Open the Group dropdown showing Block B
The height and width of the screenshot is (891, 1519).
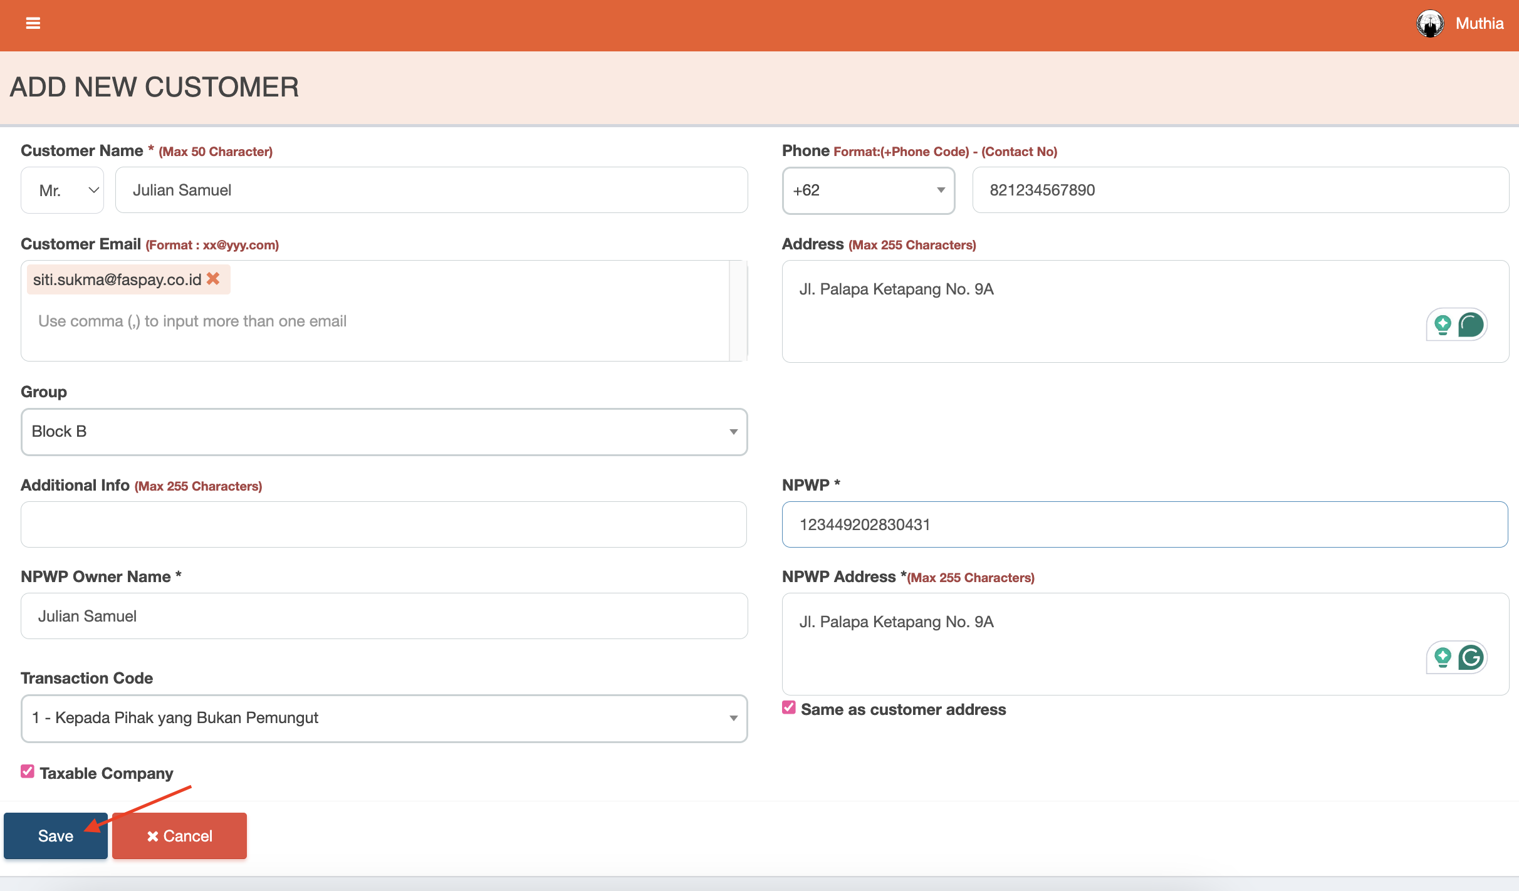[x=384, y=432]
